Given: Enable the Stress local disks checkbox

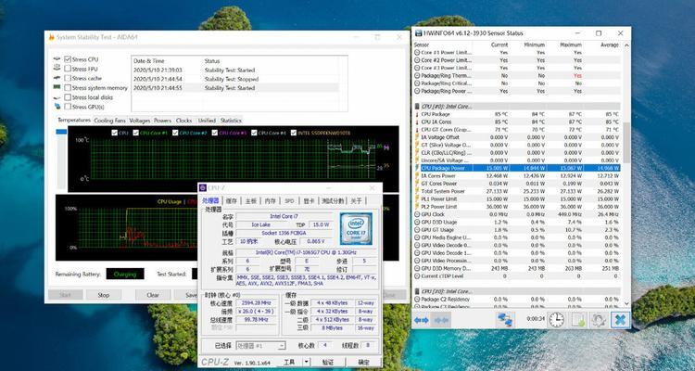Looking at the screenshot, I should [x=68, y=97].
